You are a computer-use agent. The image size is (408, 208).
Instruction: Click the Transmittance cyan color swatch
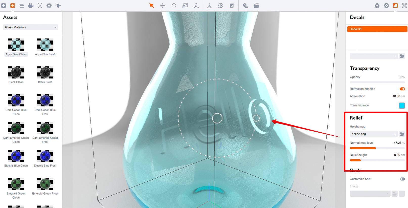pos(402,106)
